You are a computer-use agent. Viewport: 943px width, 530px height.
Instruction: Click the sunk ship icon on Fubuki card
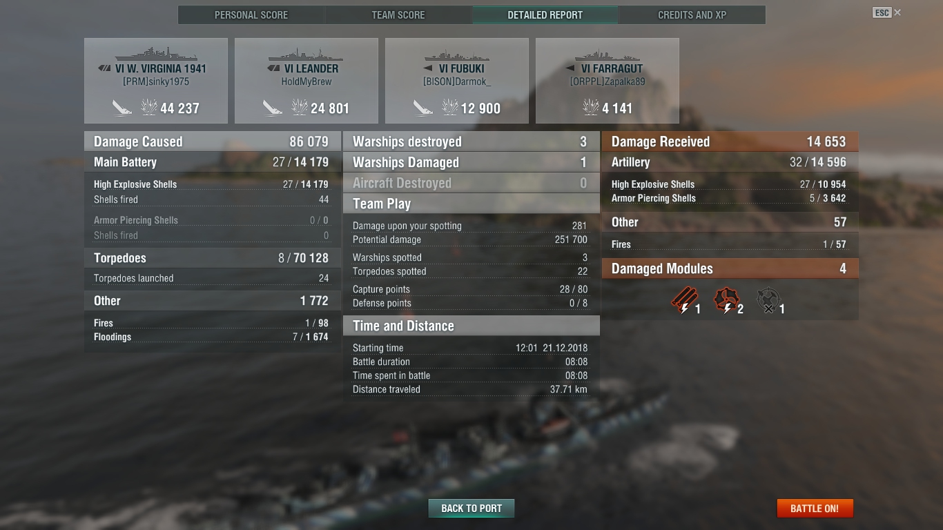(422, 108)
